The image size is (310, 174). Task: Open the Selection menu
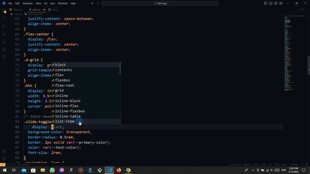28,3
